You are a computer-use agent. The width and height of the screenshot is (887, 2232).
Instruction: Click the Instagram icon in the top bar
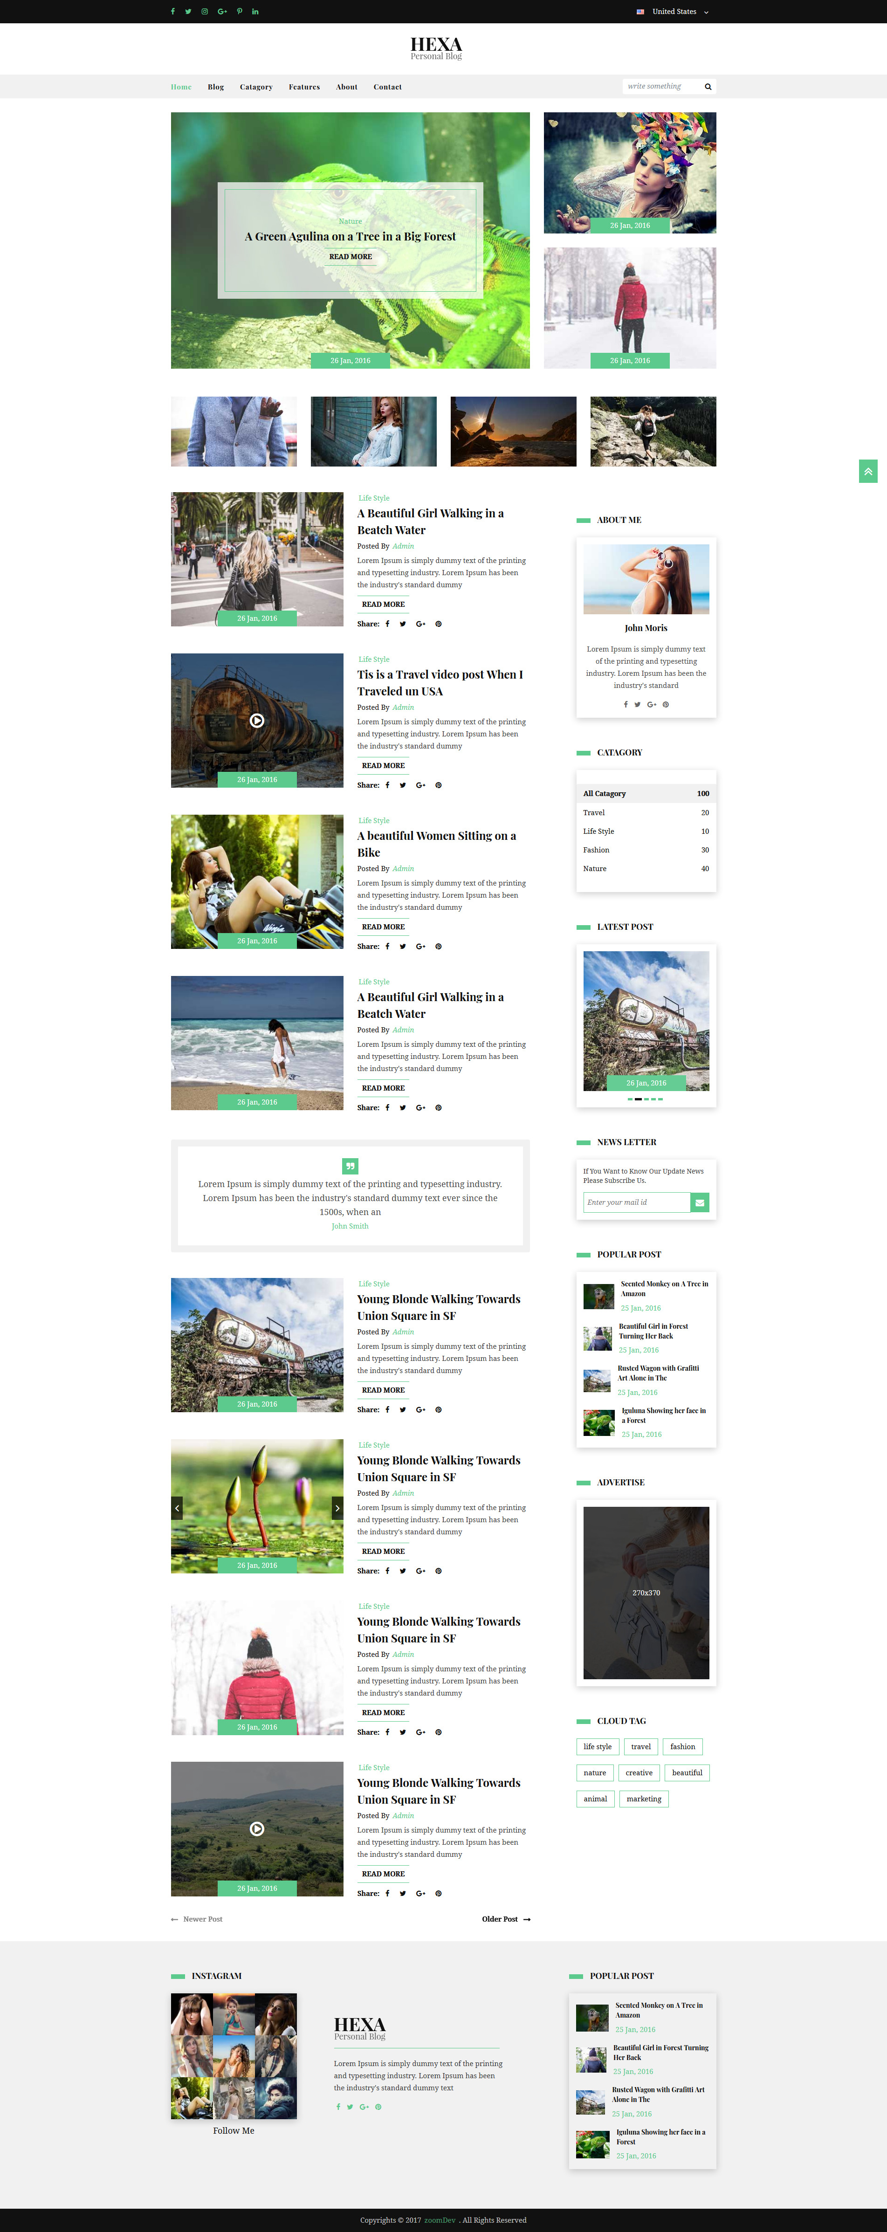[205, 11]
